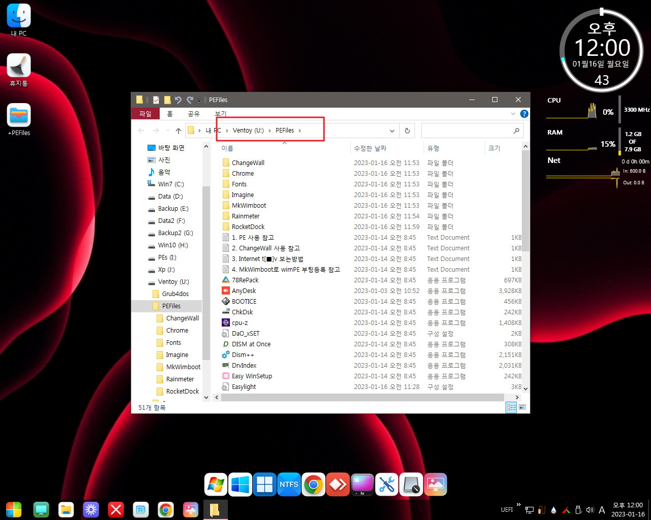
Task: Open the Customize Quick Access Toolbar dropdown
Action: (x=199, y=100)
